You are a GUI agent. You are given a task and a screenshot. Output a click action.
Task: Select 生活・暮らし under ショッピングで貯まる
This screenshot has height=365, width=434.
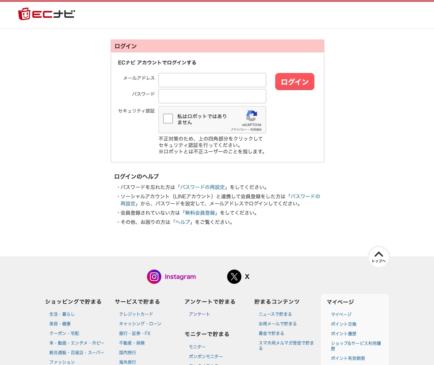point(62,314)
